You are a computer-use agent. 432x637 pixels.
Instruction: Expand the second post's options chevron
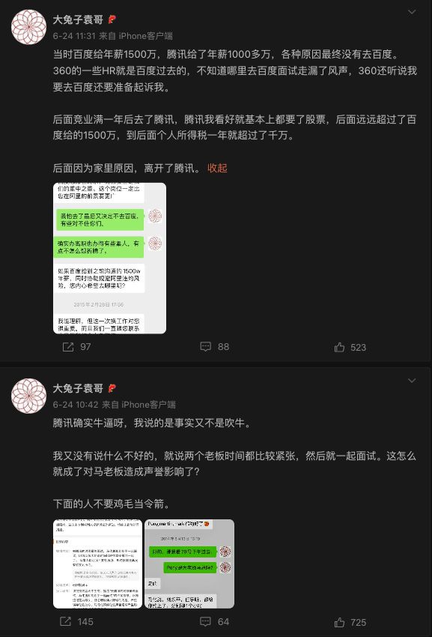point(412,381)
